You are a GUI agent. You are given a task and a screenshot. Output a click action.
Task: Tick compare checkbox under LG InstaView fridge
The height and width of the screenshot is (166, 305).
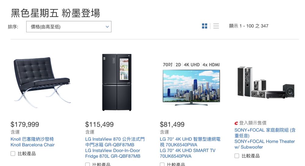point(88,164)
